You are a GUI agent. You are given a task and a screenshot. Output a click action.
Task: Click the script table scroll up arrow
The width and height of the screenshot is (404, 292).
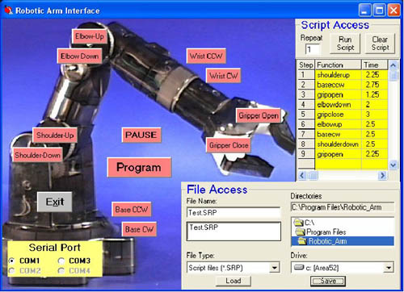(393, 65)
